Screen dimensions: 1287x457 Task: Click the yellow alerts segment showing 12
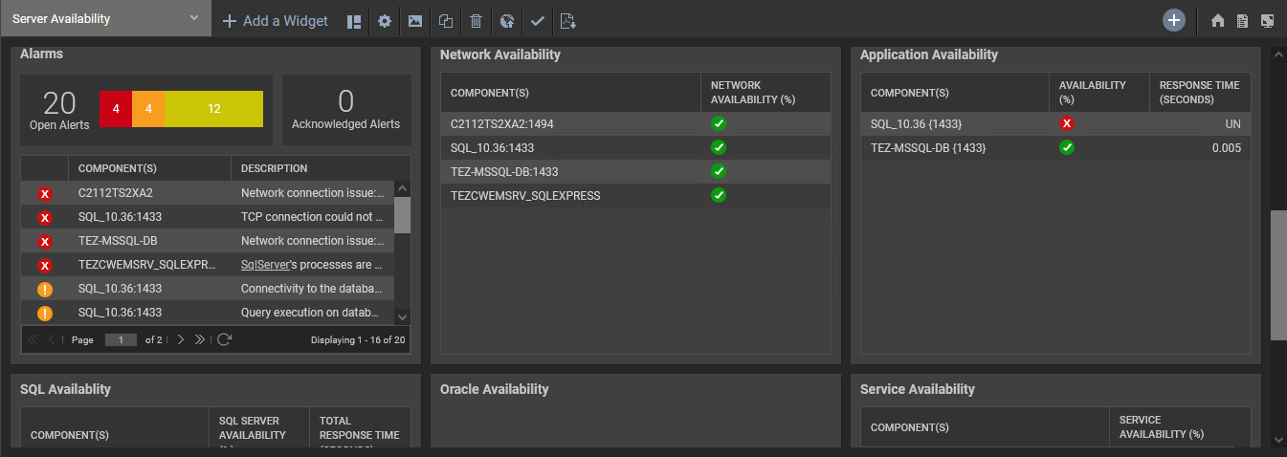point(213,109)
